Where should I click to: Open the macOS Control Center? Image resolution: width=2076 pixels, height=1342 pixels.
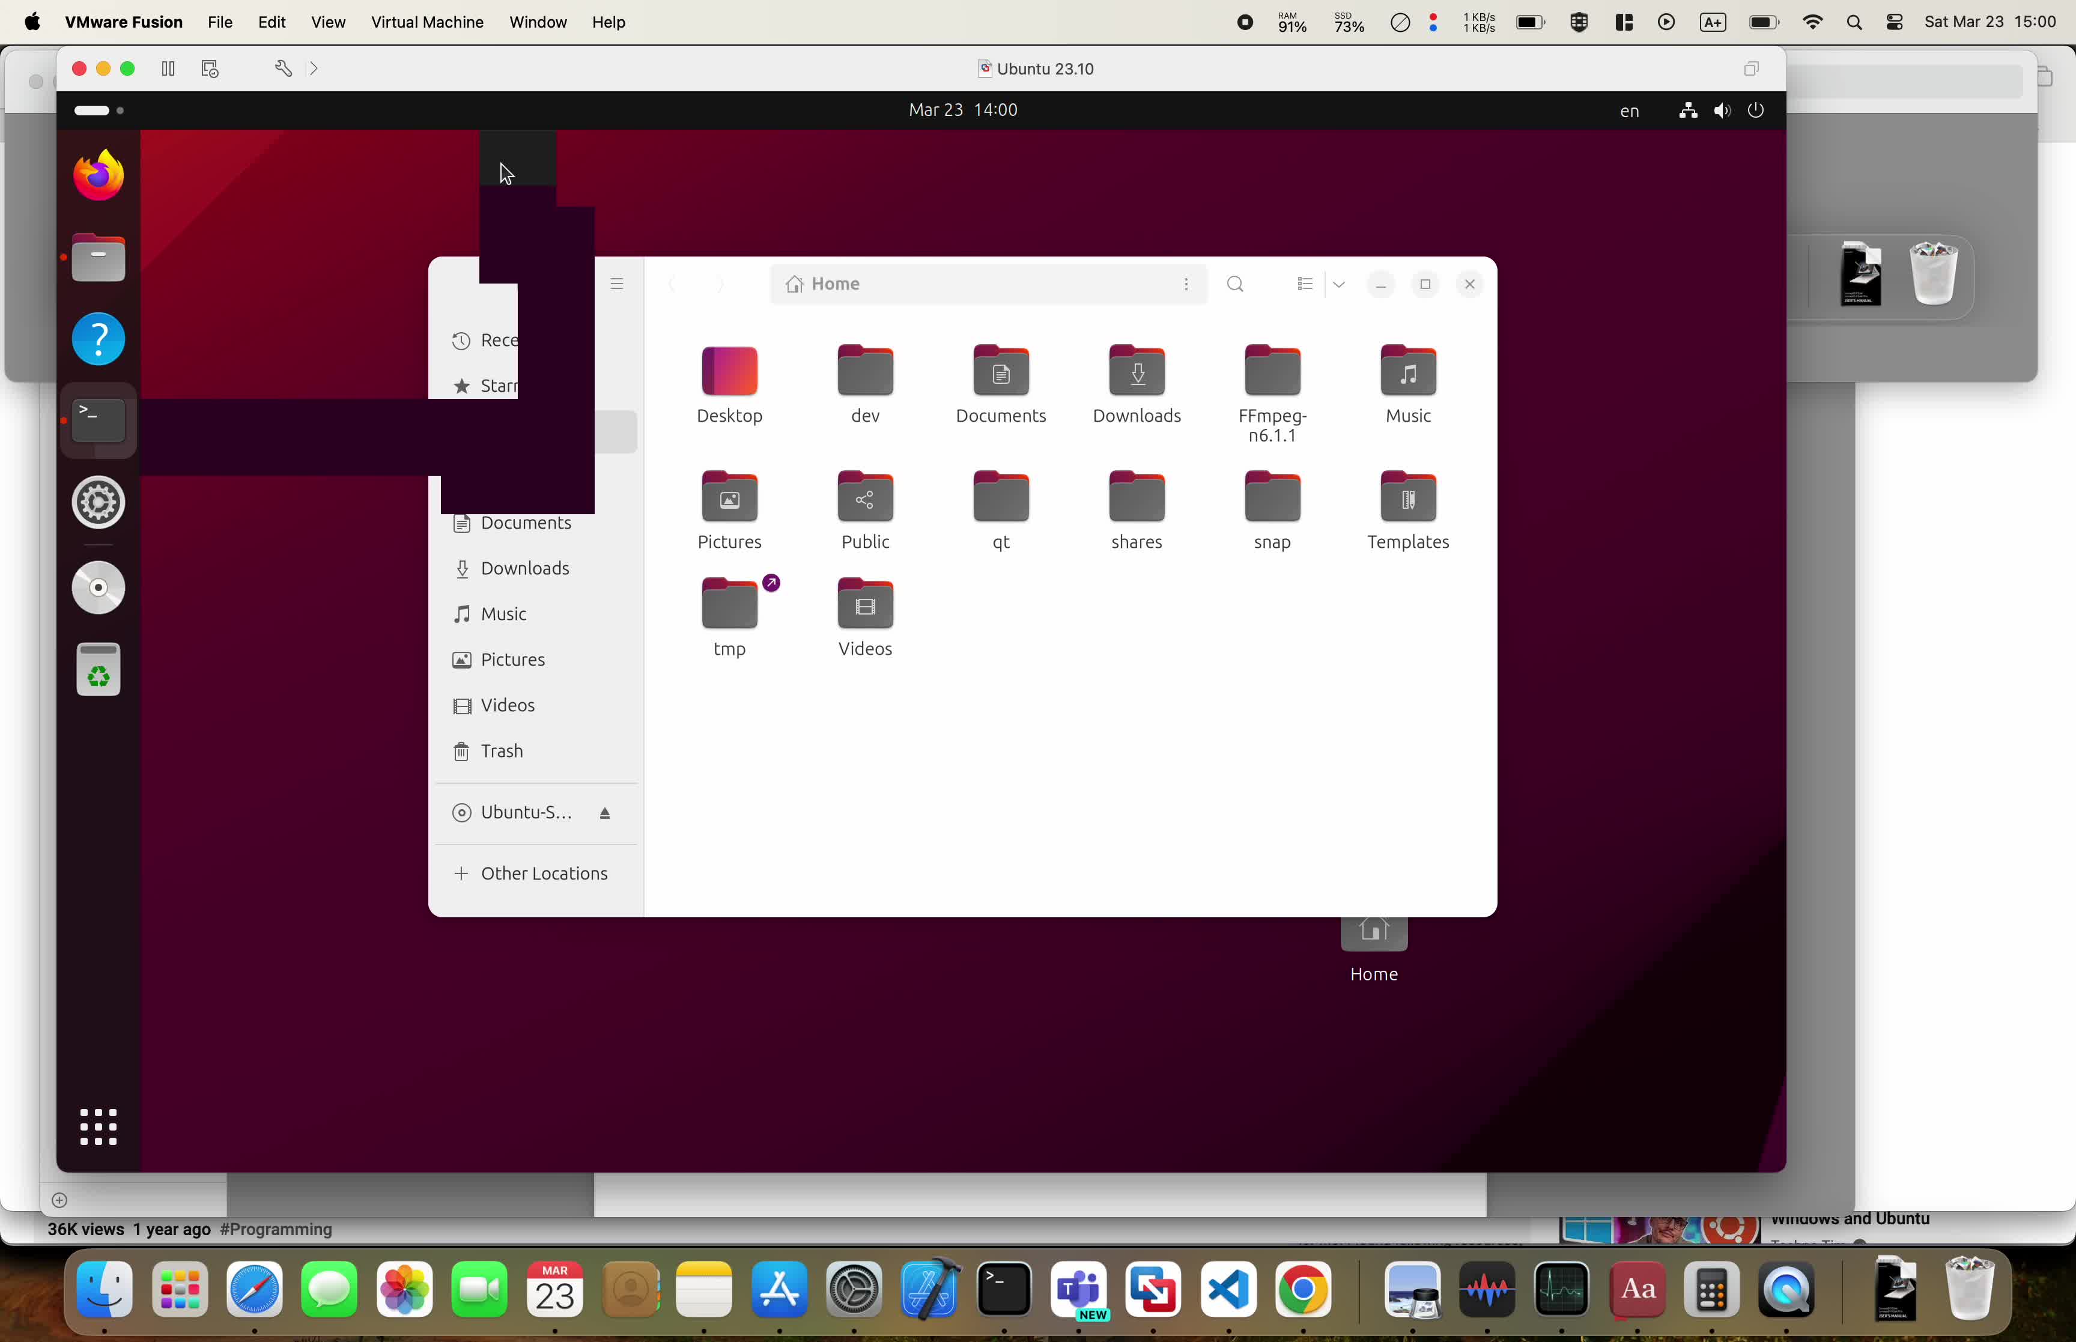[x=1894, y=22]
